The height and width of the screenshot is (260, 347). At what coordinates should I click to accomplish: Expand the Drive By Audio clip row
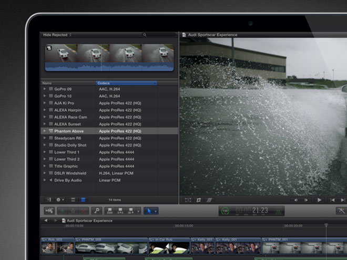click(45, 180)
